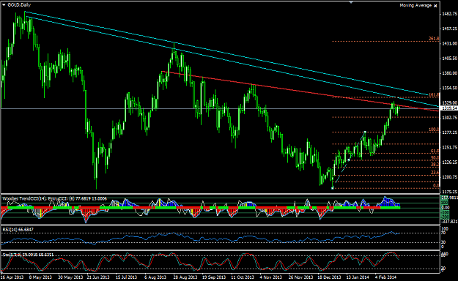
Task: Click the RSI(14) 66.6847 indicator label
Action: click(18, 230)
